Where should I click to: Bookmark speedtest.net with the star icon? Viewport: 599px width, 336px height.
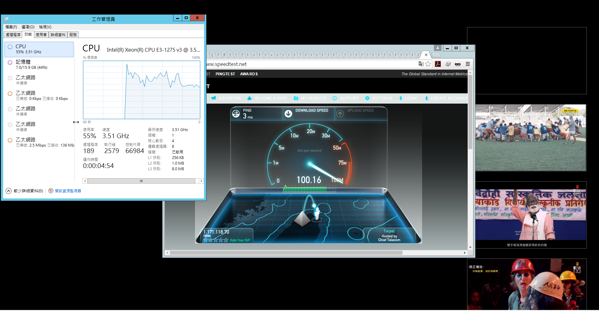click(428, 64)
